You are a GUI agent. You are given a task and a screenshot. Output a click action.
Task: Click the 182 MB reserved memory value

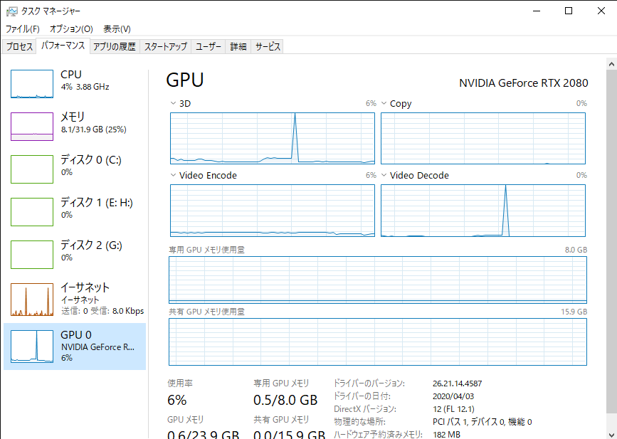click(446, 435)
